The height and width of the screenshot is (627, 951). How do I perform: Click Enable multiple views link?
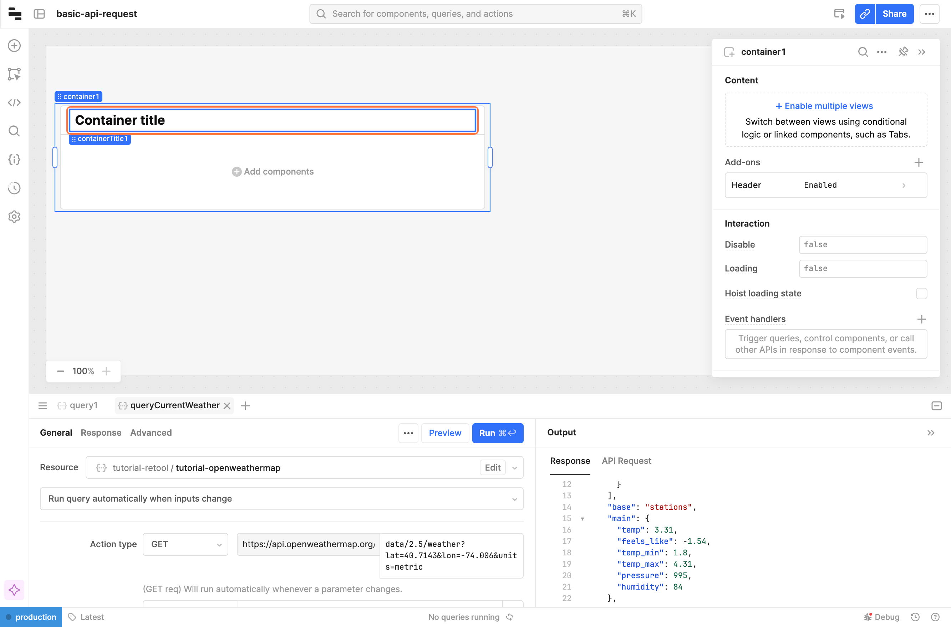click(824, 106)
